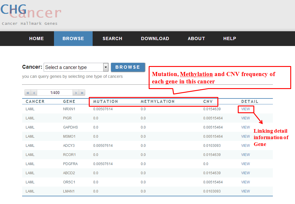Select the BROWSE navigation tab
This screenshot has width=295, height=204.
(x=73, y=39)
